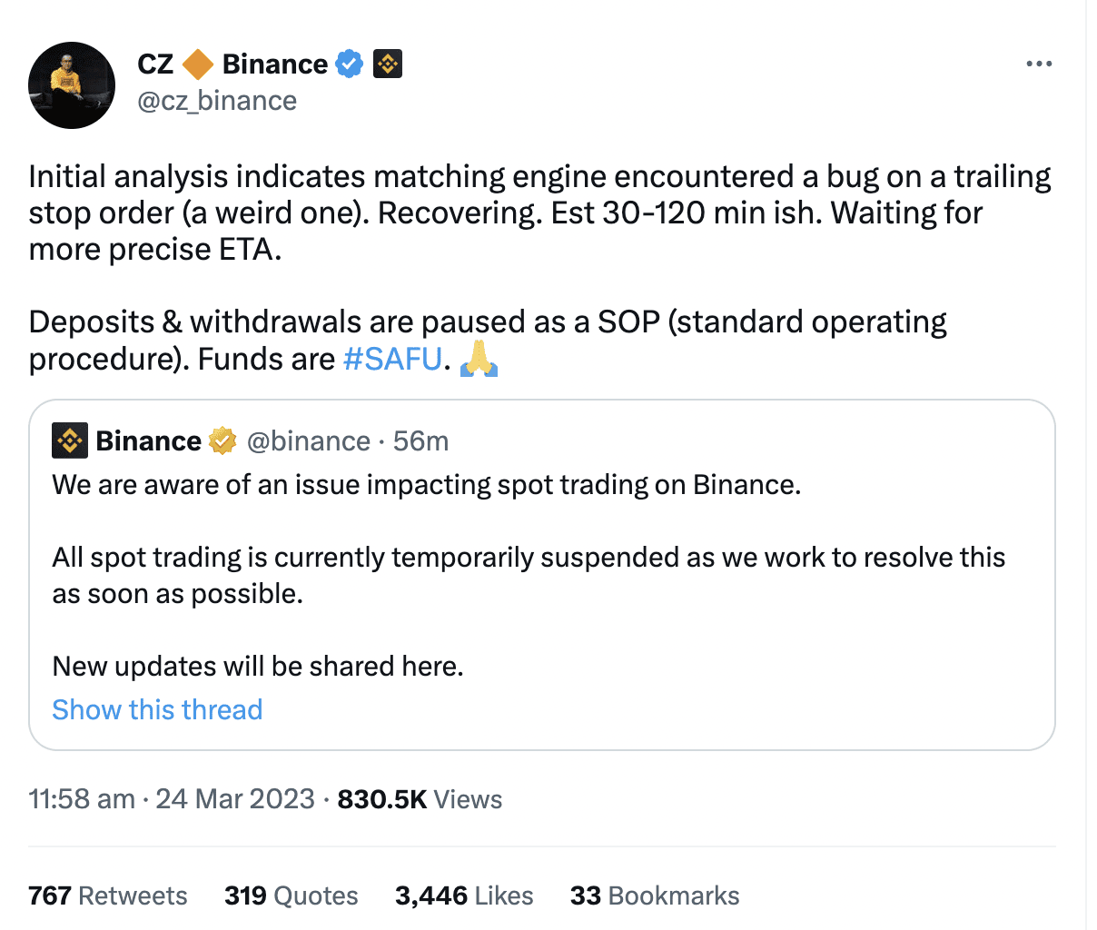Screen dimensions: 1097x930
Task: Click the blue verified badge next to CZ
Action: (350, 64)
